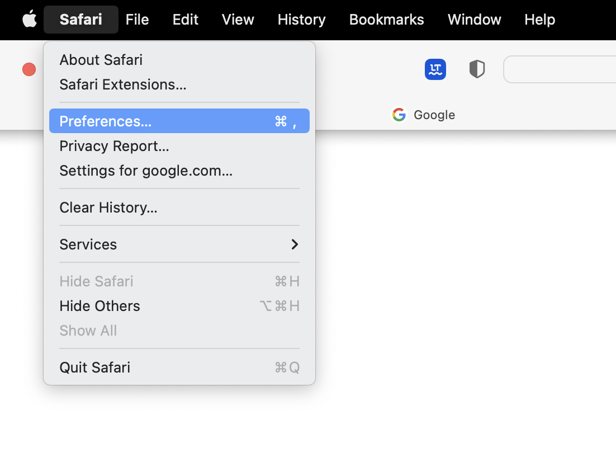
Task: Select Safari Extensions…
Action: click(x=179, y=84)
